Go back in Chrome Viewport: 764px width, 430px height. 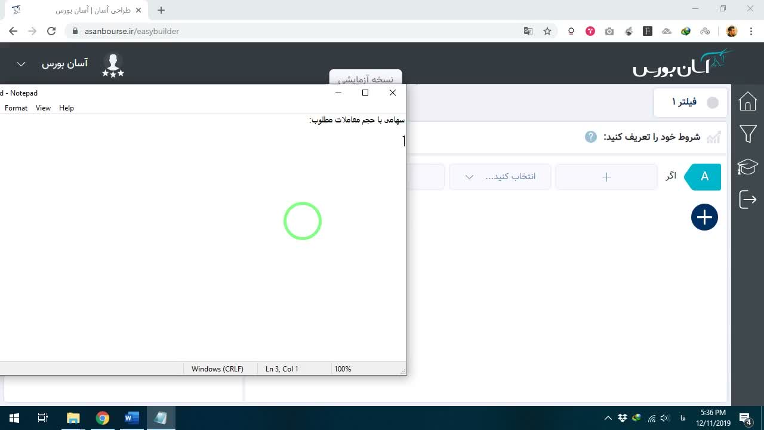(13, 31)
